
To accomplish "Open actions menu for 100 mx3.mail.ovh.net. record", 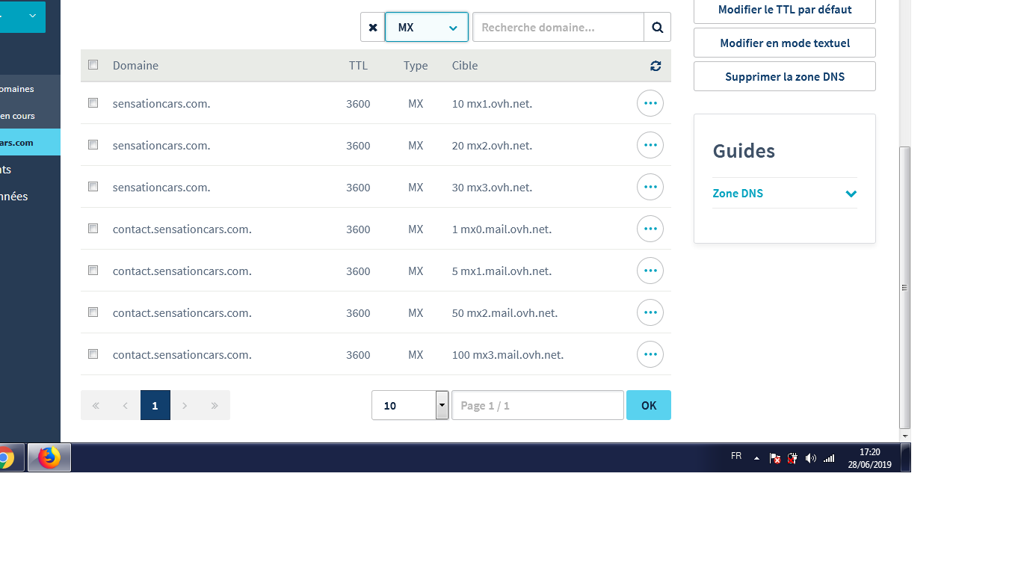I will 650,354.
